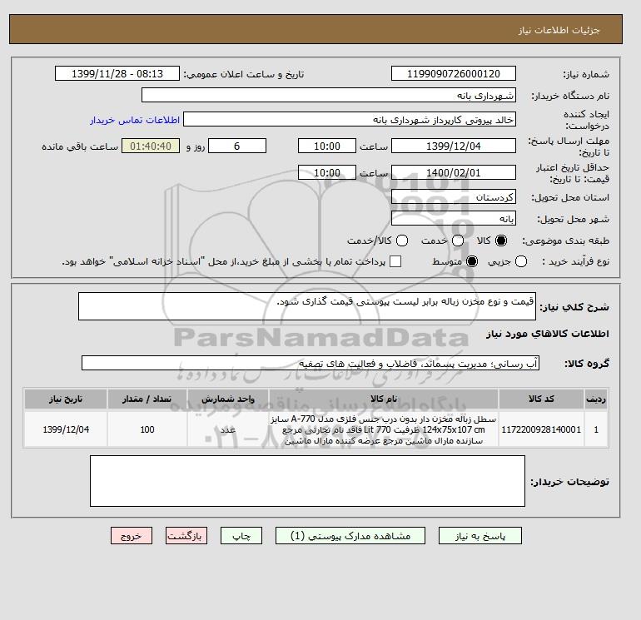
Task: Click the response deadline date 1399/12/04 field
Action: [x=454, y=146]
